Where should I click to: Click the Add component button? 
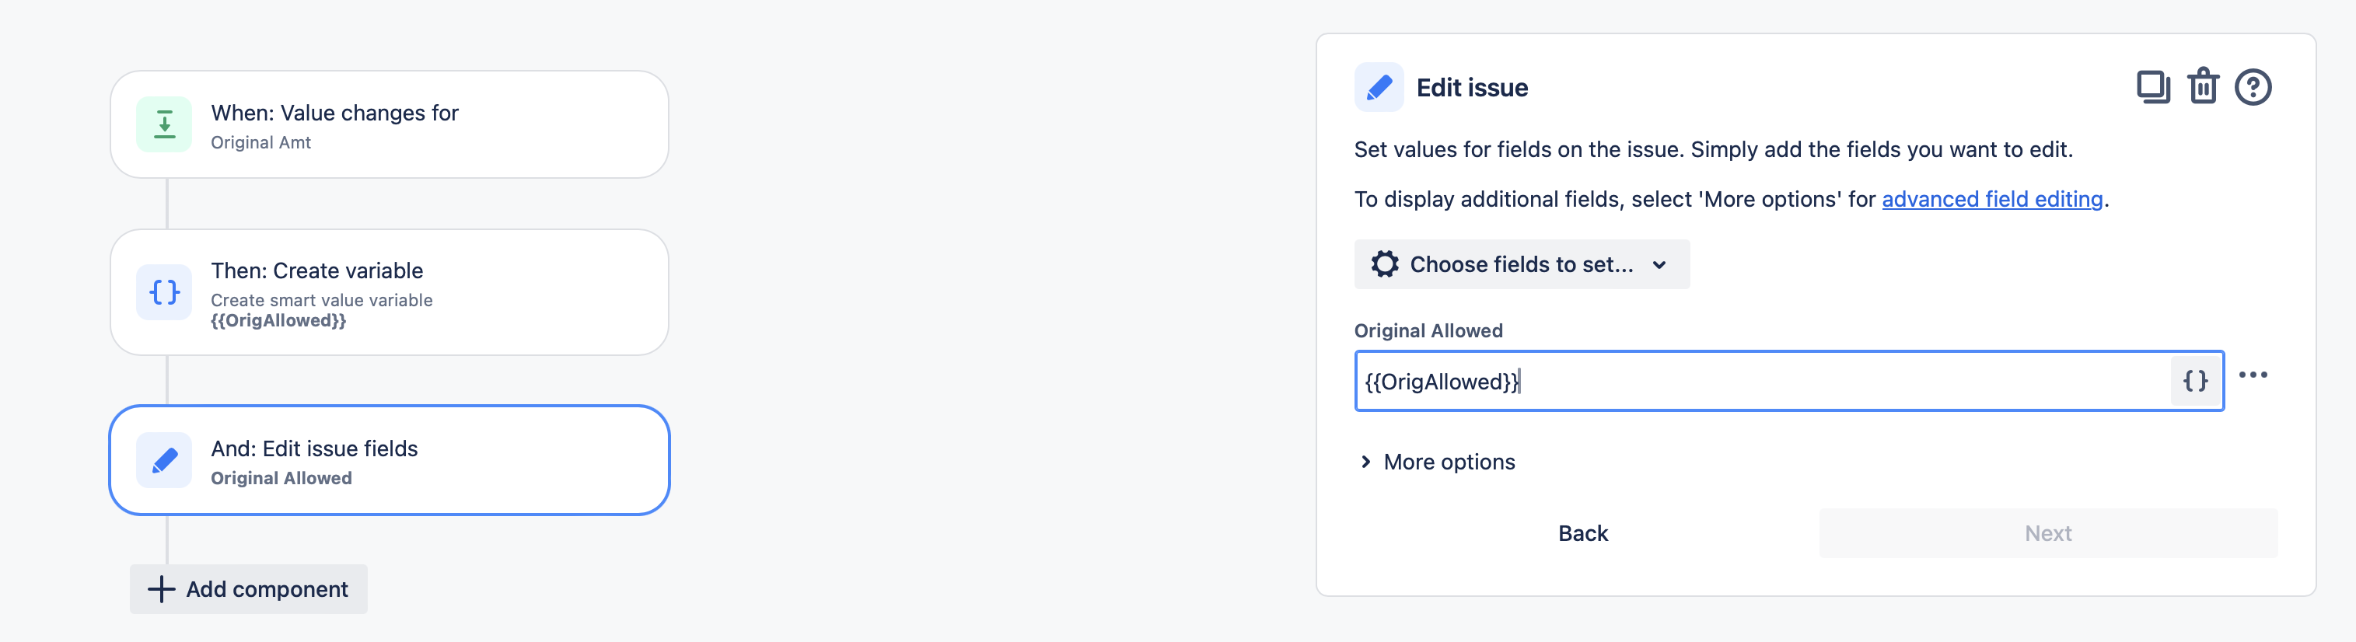pyautogui.click(x=249, y=589)
